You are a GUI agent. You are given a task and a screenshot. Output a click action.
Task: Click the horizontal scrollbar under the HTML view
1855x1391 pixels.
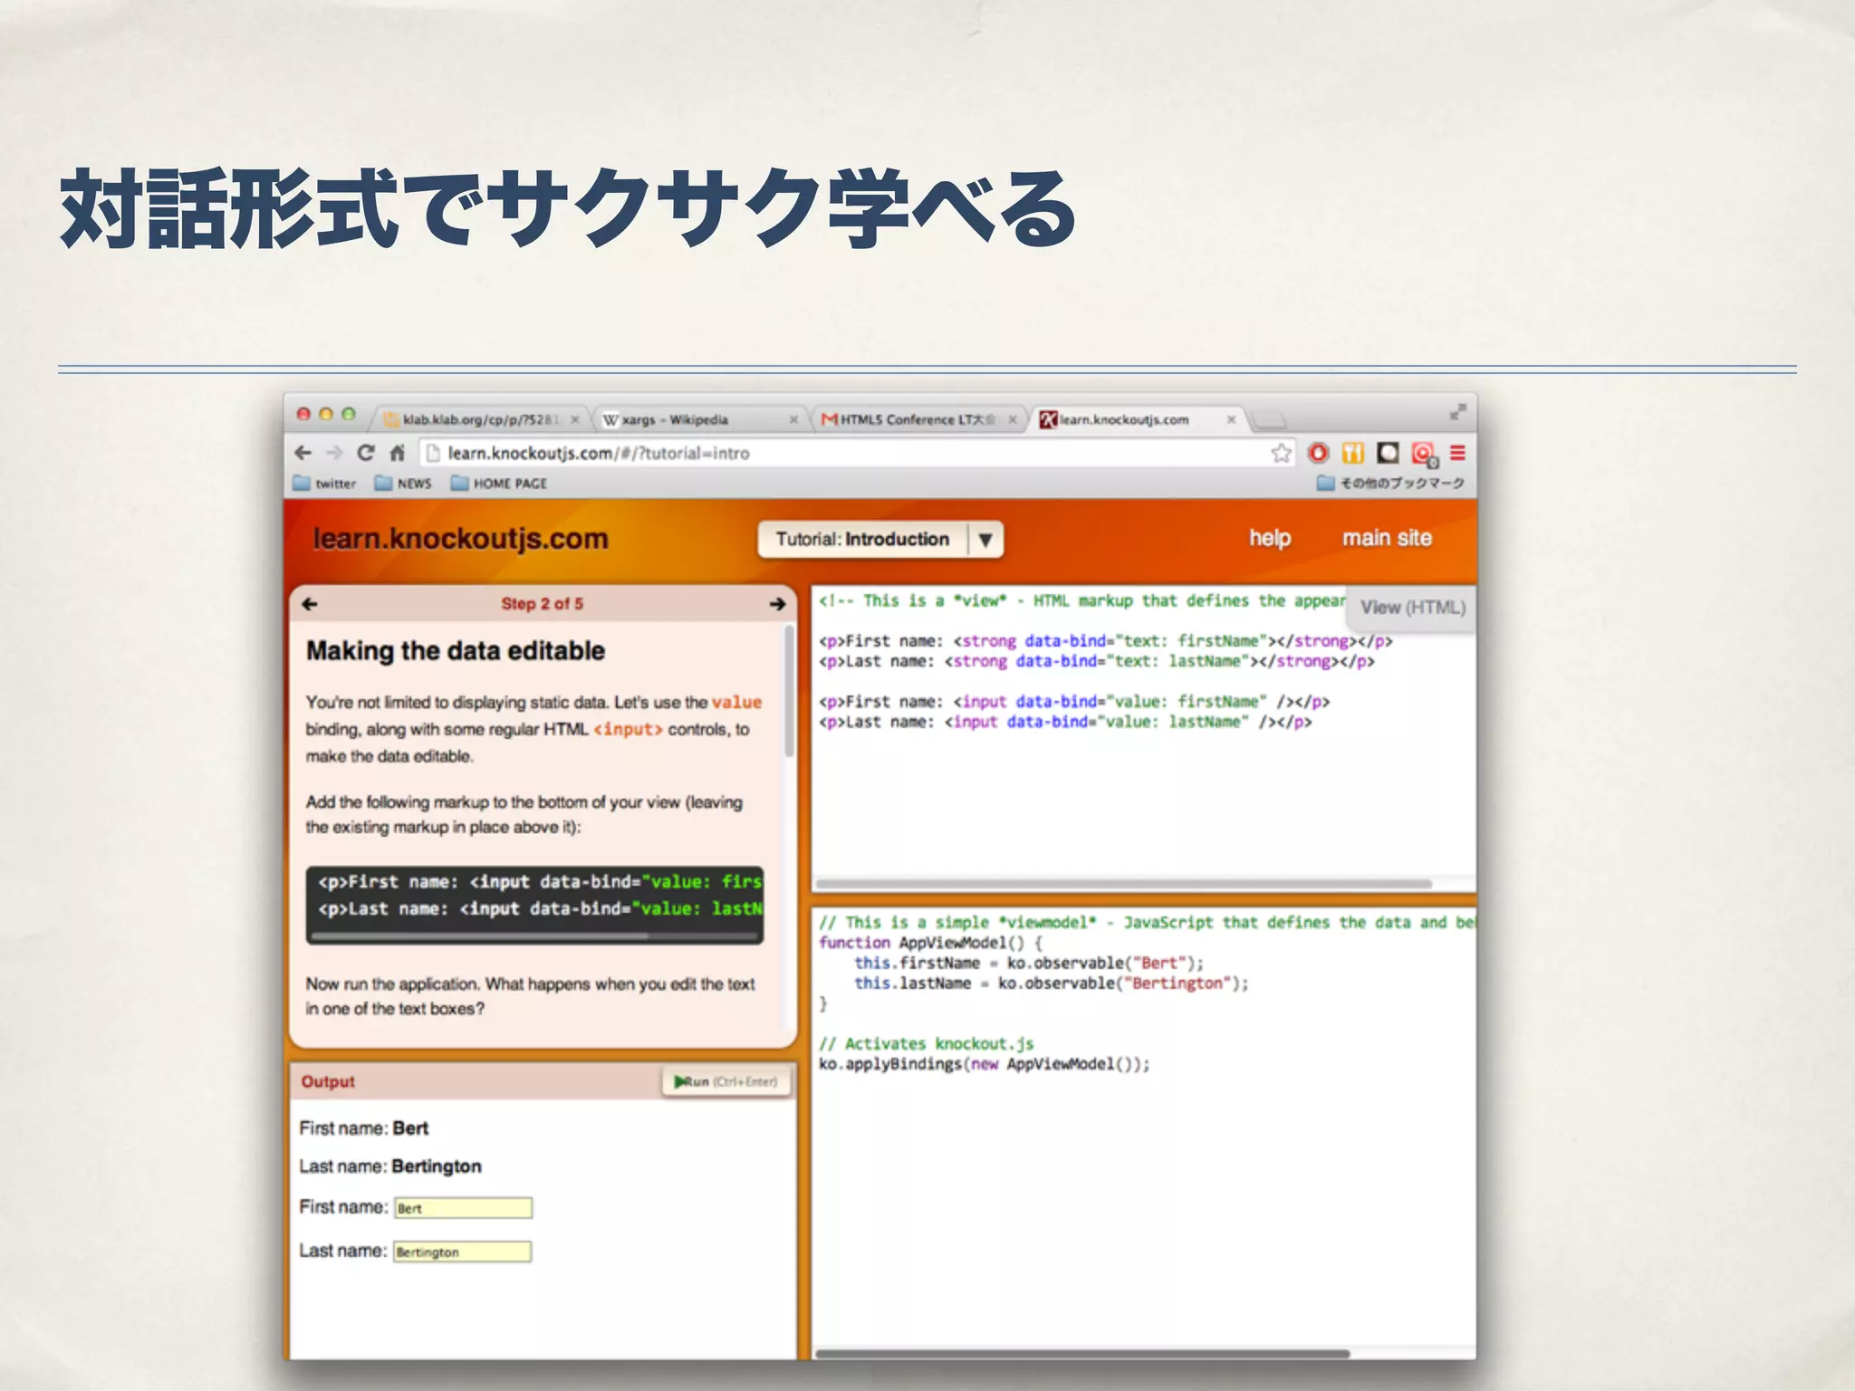pyautogui.click(x=1123, y=884)
